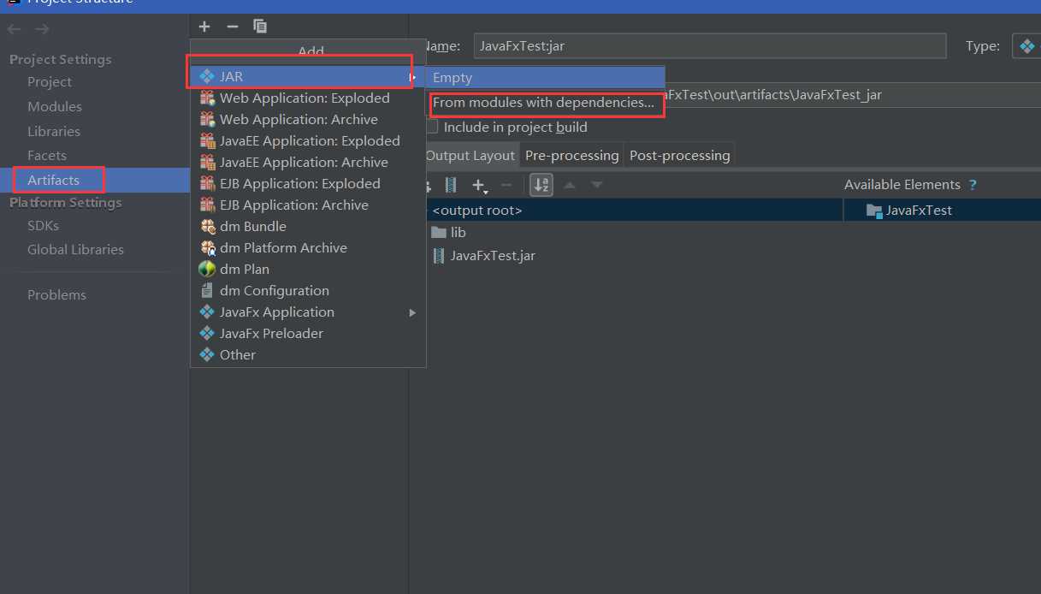Click the Remove artifact minus icon

pyautogui.click(x=232, y=27)
